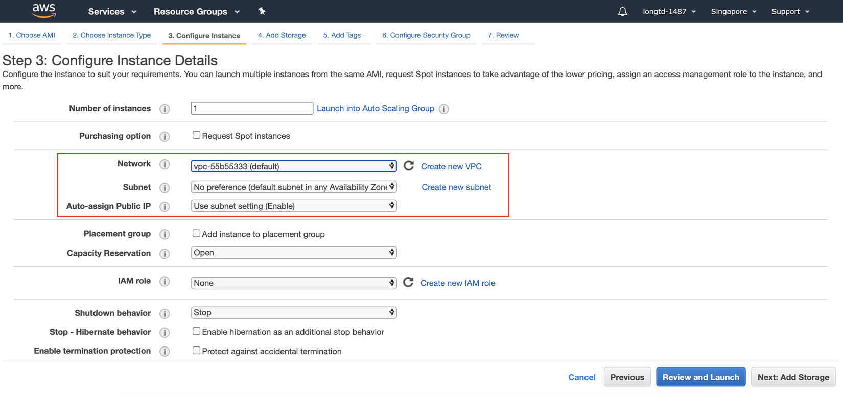Viewport: 843px width, 397px height.
Task: Refresh the IAM role list
Action: 408,282
